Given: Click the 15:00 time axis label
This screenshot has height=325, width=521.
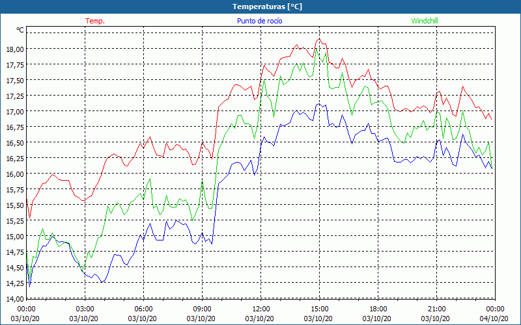Looking at the screenshot, I should pyautogui.click(x=319, y=309).
